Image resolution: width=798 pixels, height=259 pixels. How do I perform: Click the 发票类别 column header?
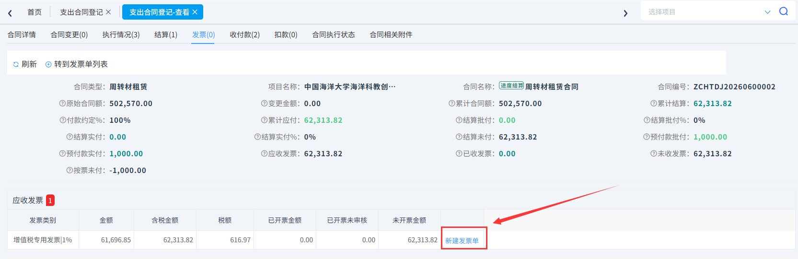point(43,220)
